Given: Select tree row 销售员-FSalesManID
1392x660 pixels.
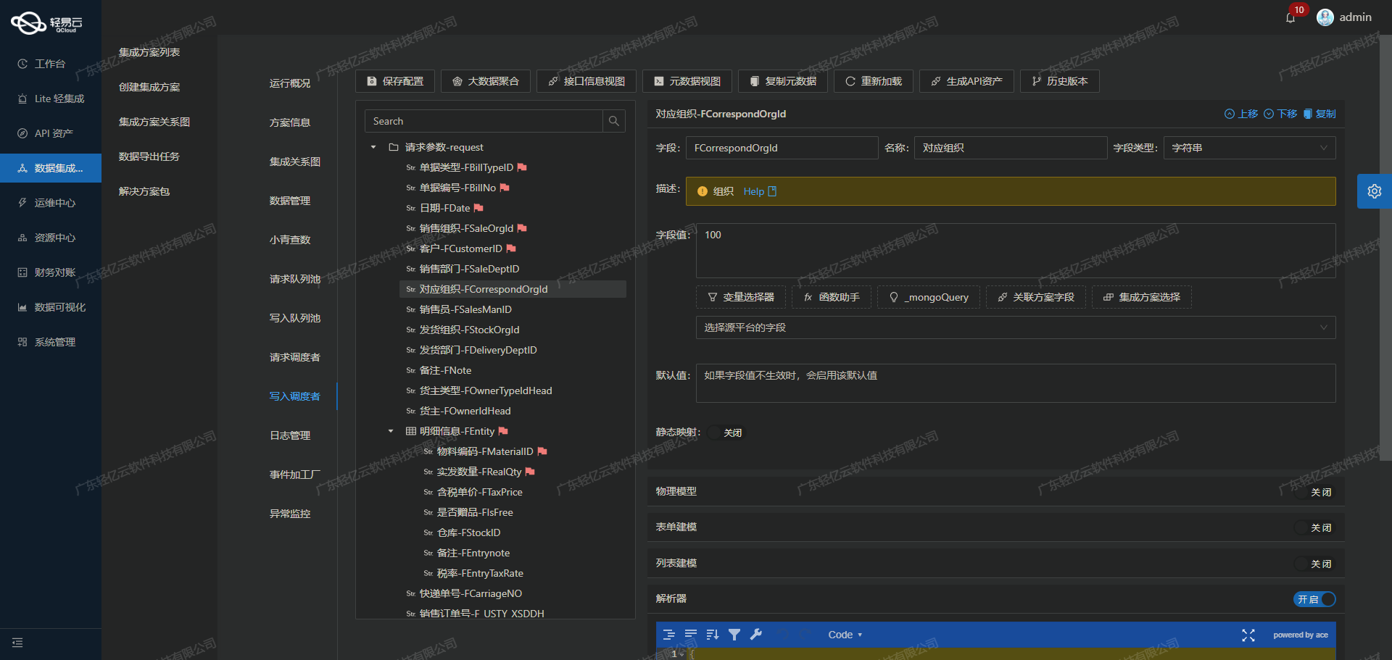Looking at the screenshot, I should tap(513, 309).
